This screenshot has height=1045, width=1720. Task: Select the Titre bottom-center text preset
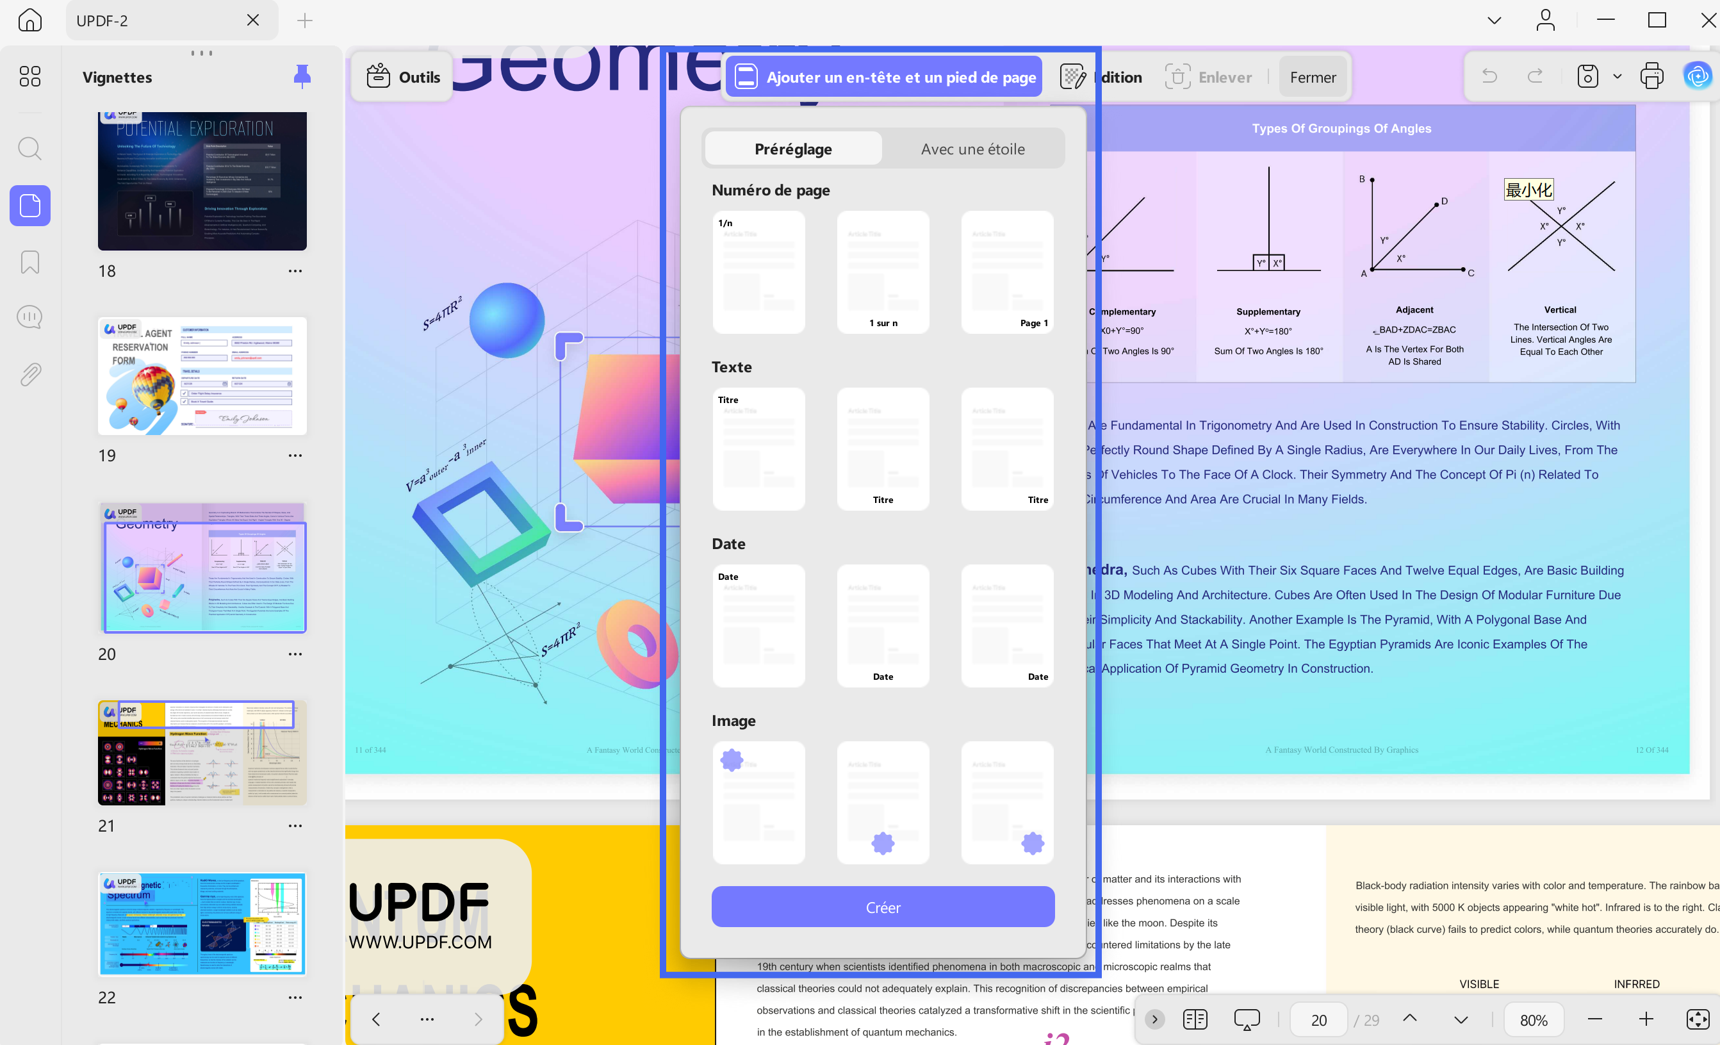click(883, 449)
